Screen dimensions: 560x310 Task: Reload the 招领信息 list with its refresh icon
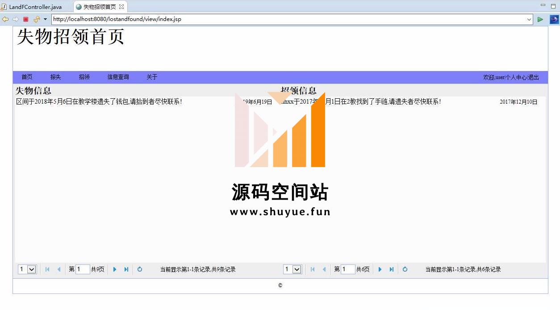pos(405,269)
